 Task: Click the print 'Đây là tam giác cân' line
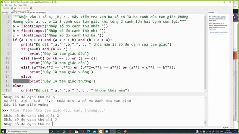tap(59, 63)
